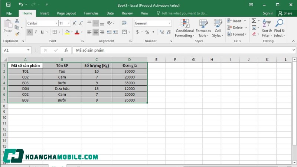This screenshot has height=167, width=297.
Task: Open the Fill Color dropdown arrow
Action: tap(72, 32)
